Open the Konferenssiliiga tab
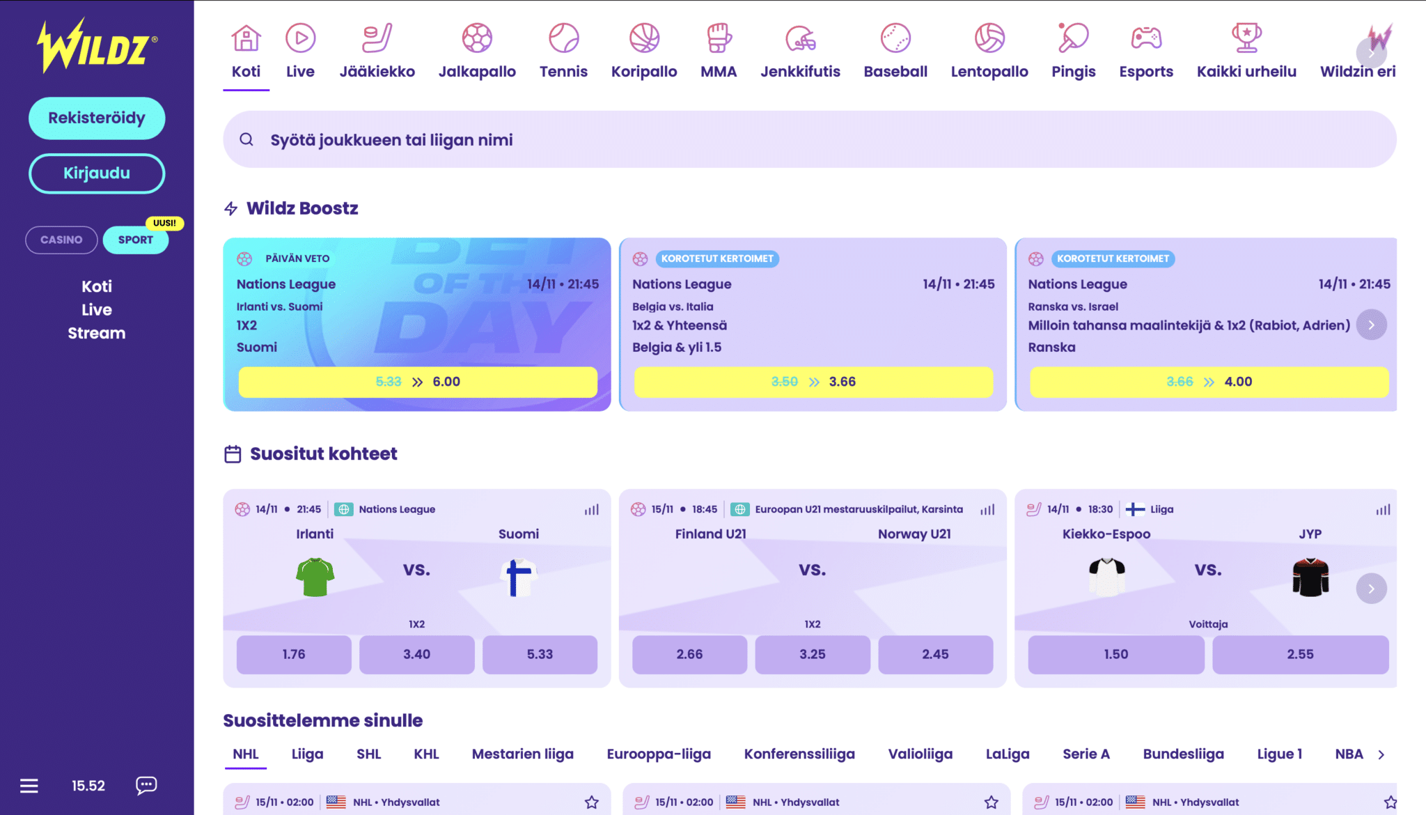1426x815 pixels. (x=799, y=754)
